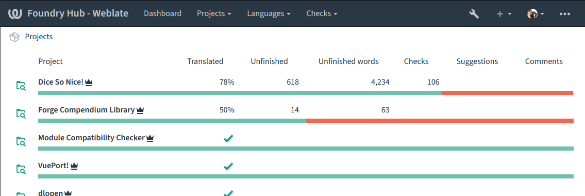Open the three-dots more menu
This screenshot has height=196, width=585.
[565, 14]
